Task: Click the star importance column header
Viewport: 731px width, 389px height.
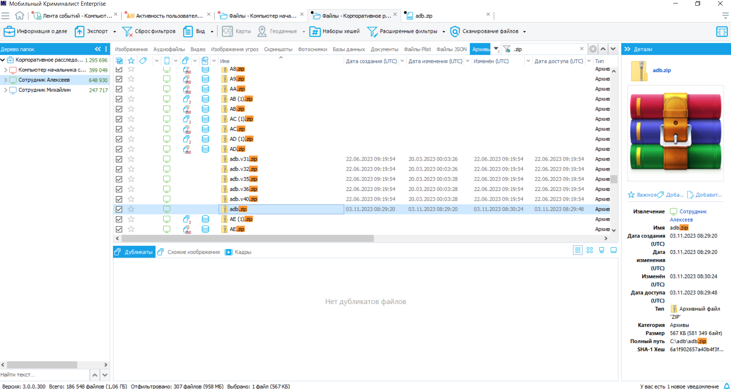Action: pyautogui.click(x=131, y=61)
